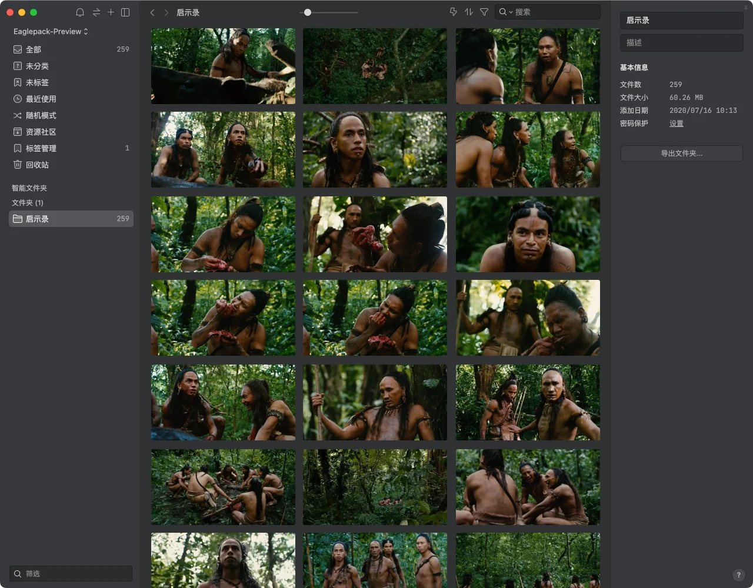Click the 标签管理 bookmark icon

[x=18, y=148]
